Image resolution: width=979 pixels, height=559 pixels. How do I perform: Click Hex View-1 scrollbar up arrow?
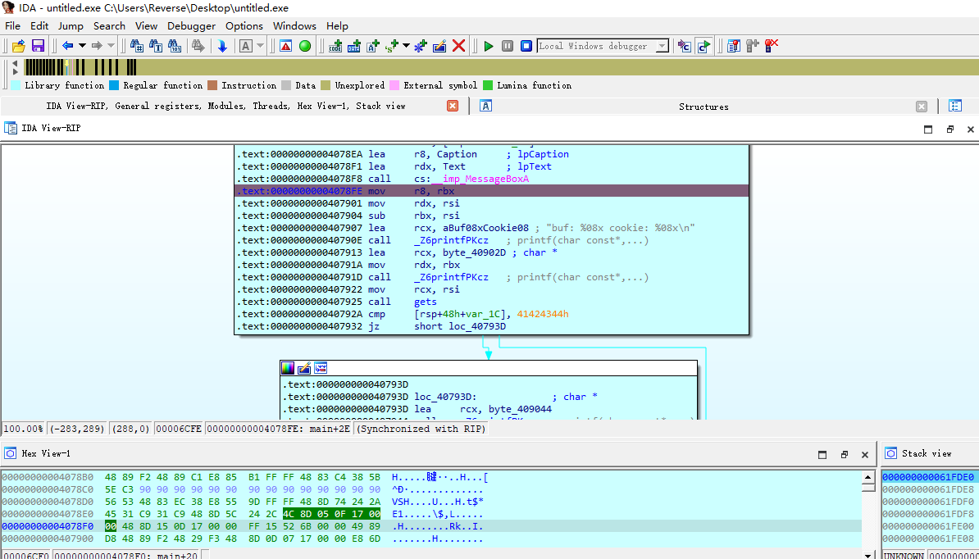click(x=867, y=478)
